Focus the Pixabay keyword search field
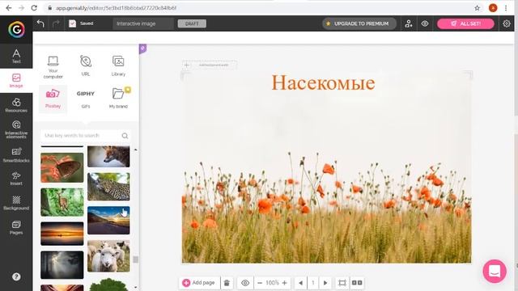 [81, 136]
